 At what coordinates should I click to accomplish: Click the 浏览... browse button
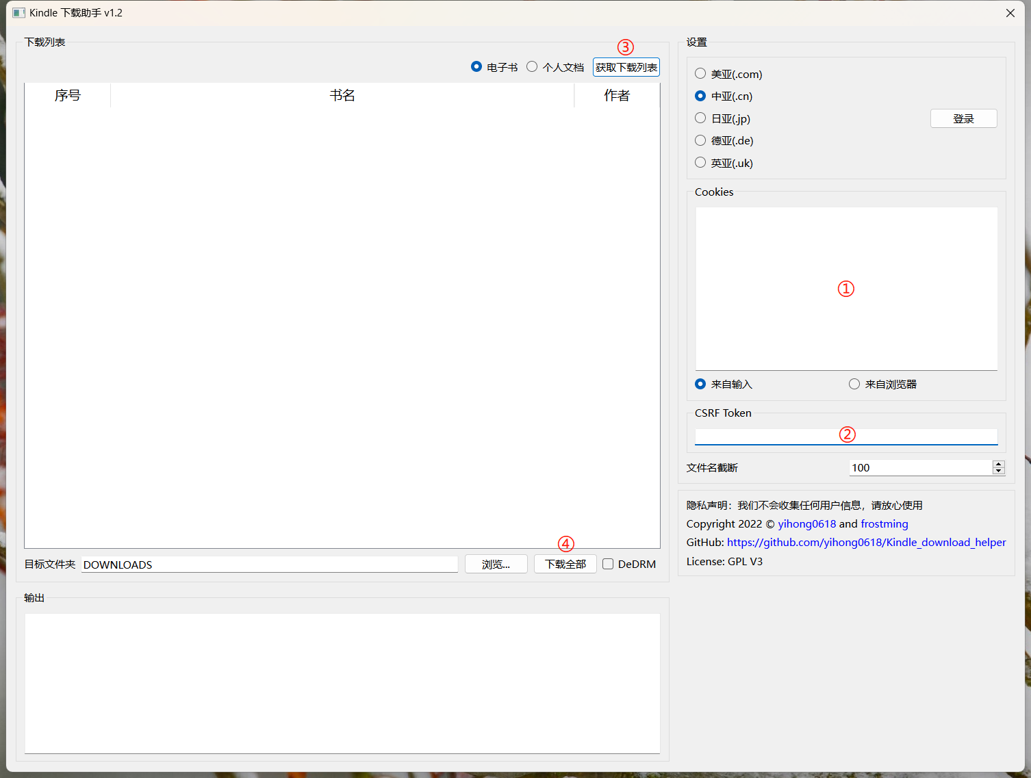coord(496,564)
